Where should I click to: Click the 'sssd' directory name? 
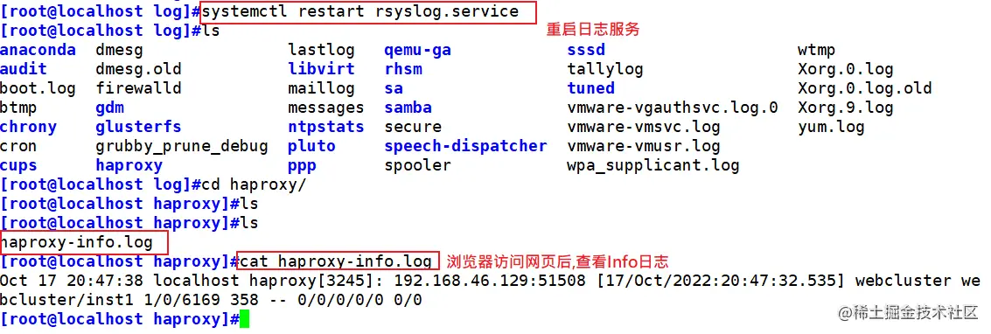tap(586, 50)
